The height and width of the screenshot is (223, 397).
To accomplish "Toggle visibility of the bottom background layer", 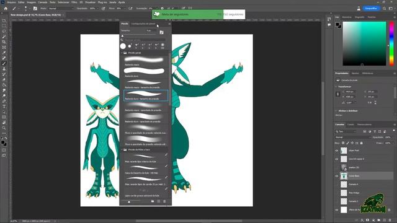I will tap(337, 210).
